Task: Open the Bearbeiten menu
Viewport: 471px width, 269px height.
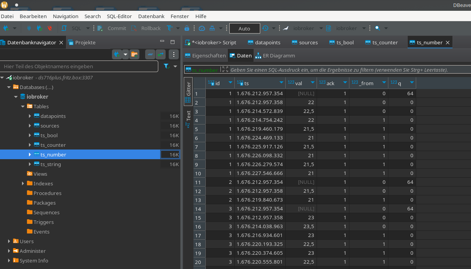Action: click(33, 16)
